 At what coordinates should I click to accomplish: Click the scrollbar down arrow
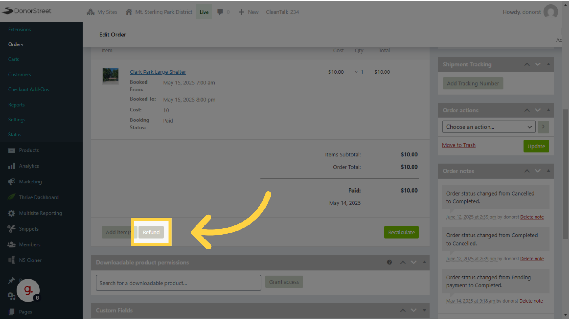(565, 315)
